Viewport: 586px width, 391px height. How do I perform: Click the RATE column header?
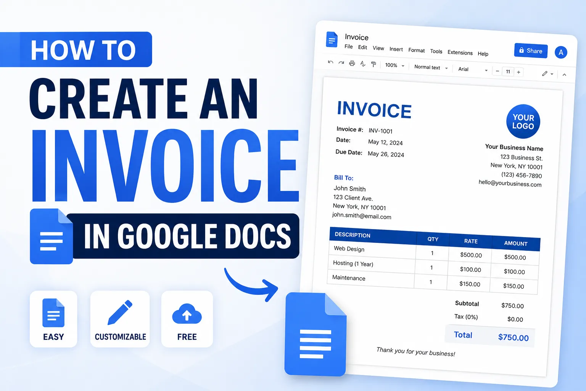[x=471, y=241]
